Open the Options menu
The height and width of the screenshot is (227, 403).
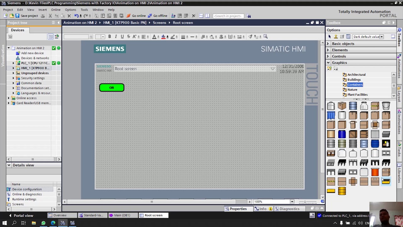tap(71, 10)
